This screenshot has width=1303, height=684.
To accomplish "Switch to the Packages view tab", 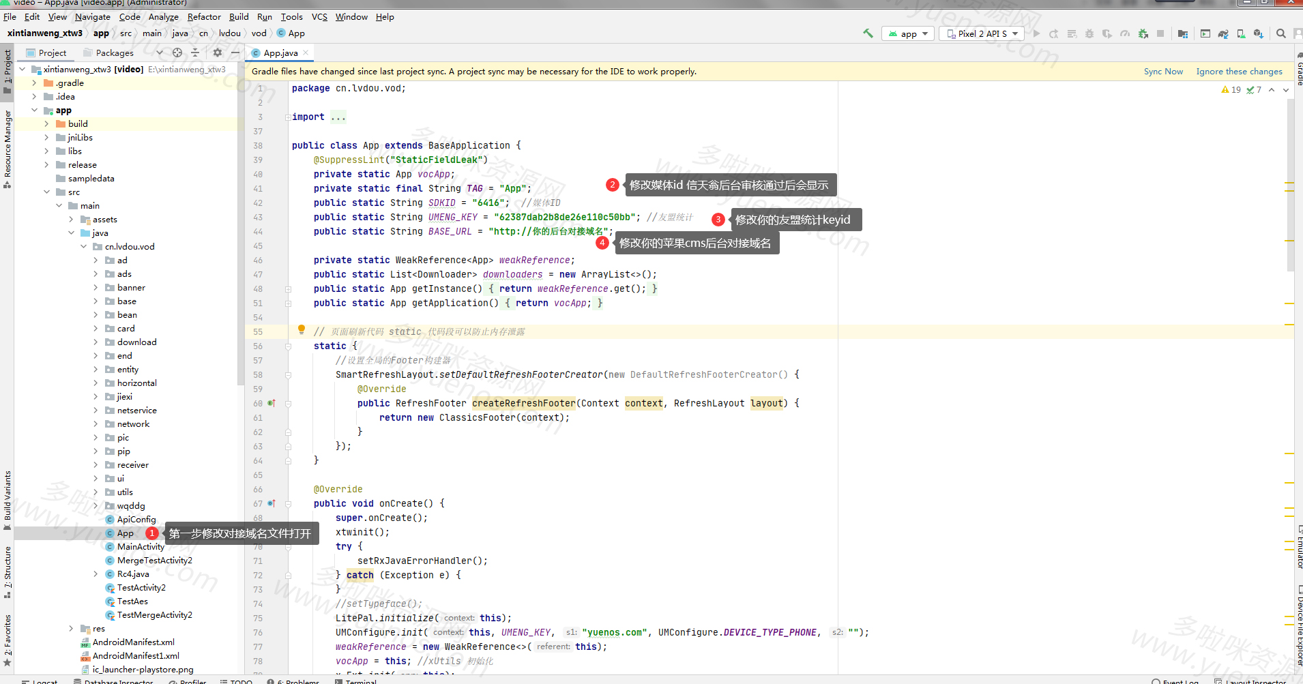I will tap(114, 53).
